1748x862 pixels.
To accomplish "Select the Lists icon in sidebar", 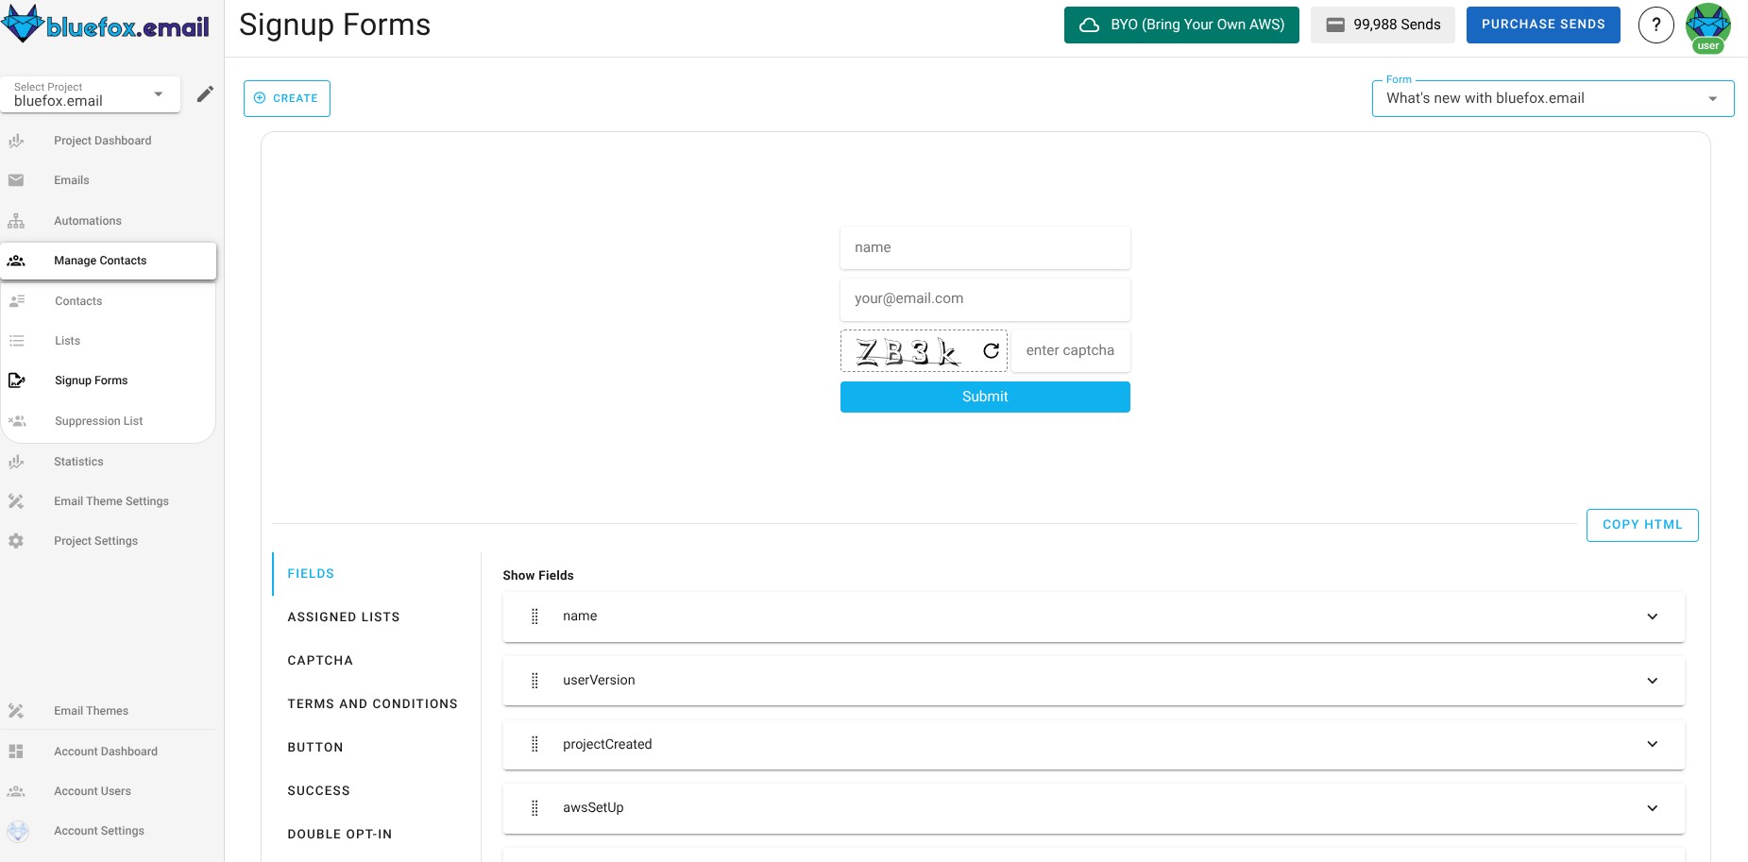I will pos(17,340).
